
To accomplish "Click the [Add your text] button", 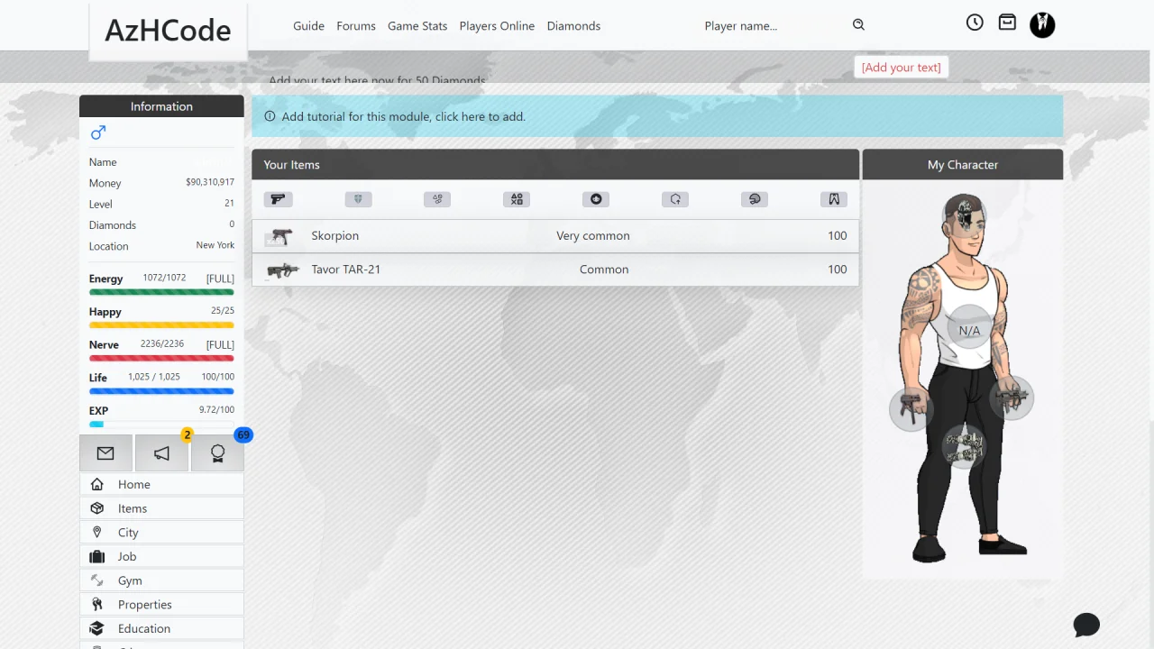I will coord(901,68).
